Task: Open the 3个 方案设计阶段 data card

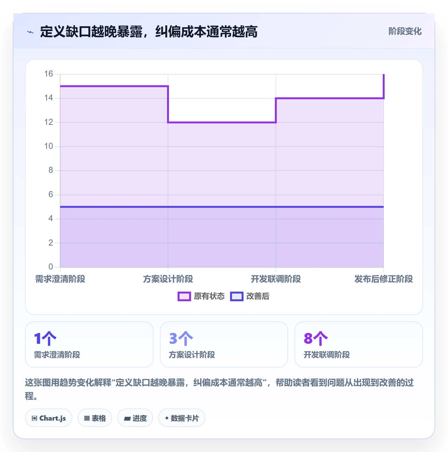Action: (x=224, y=344)
